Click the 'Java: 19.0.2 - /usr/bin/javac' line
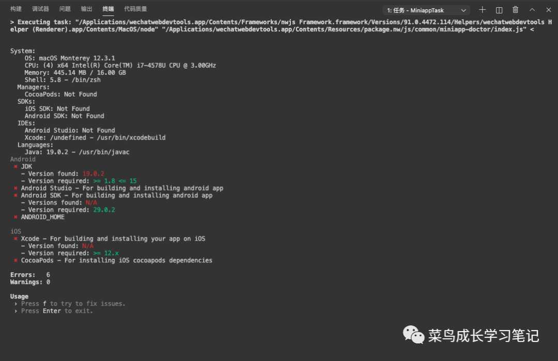 [x=77, y=152]
